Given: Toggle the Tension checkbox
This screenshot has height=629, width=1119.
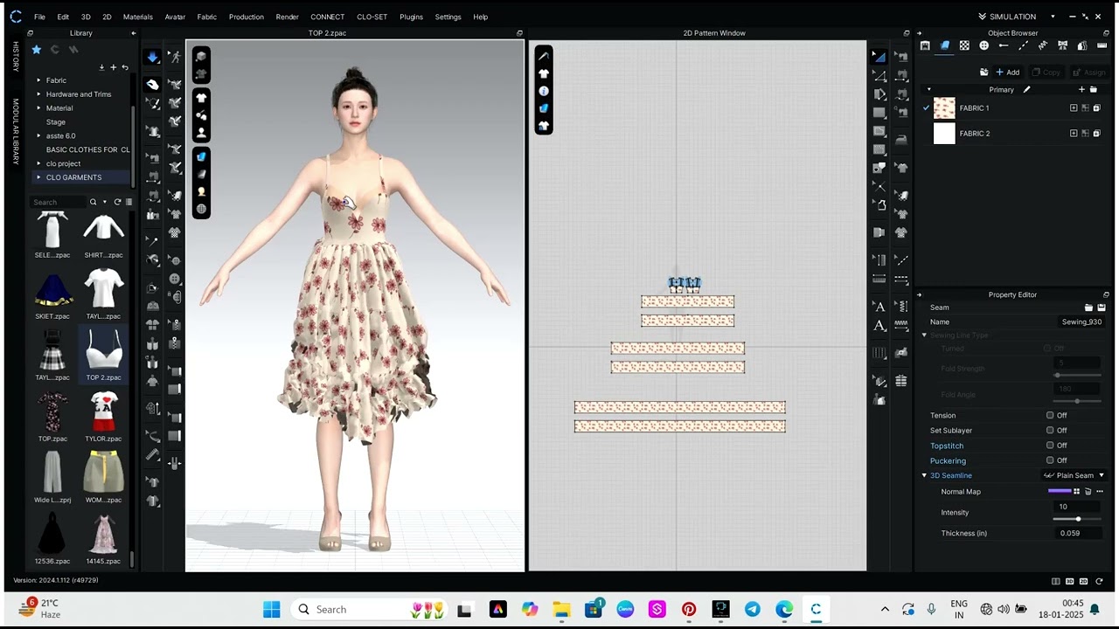Looking at the screenshot, I should [1050, 415].
